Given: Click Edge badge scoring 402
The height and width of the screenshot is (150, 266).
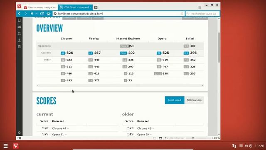Looking at the screenshot, I should coord(123,53).
